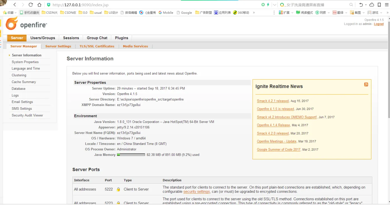
Task: Open Cache Summary in the sidebar
Action: point(24,82)
